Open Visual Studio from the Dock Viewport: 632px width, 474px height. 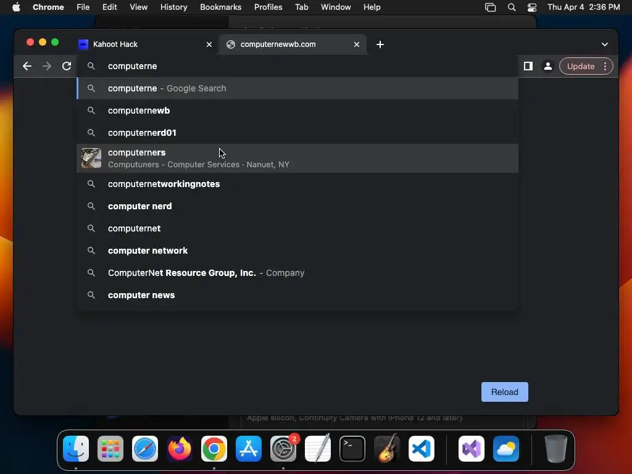tap(472, 449)
